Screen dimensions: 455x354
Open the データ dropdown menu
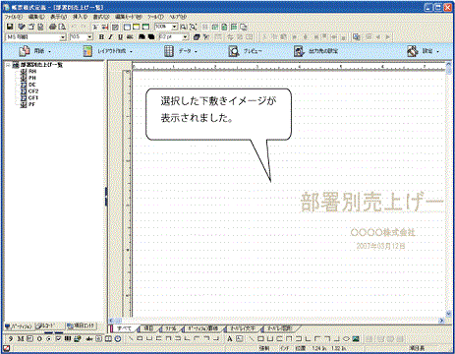[x=196, y=52]
